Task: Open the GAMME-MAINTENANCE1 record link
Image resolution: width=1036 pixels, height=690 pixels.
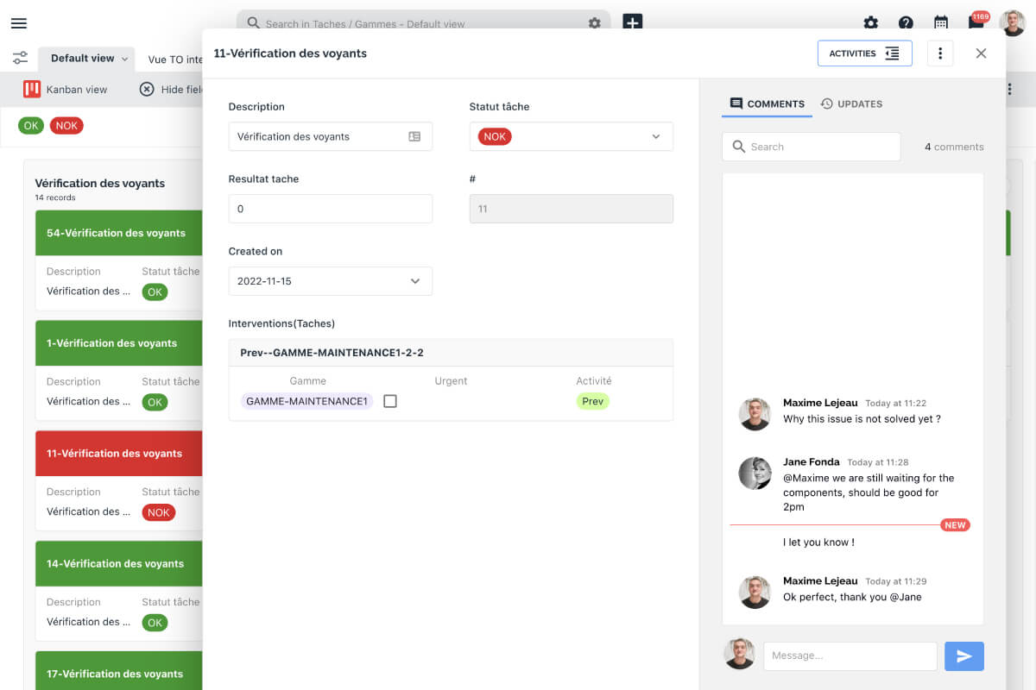Action: (306, 400)
